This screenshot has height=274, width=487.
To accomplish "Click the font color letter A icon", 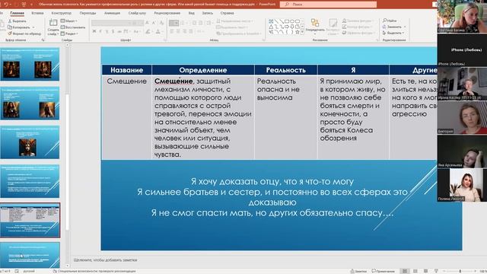I will pos(158,31).
